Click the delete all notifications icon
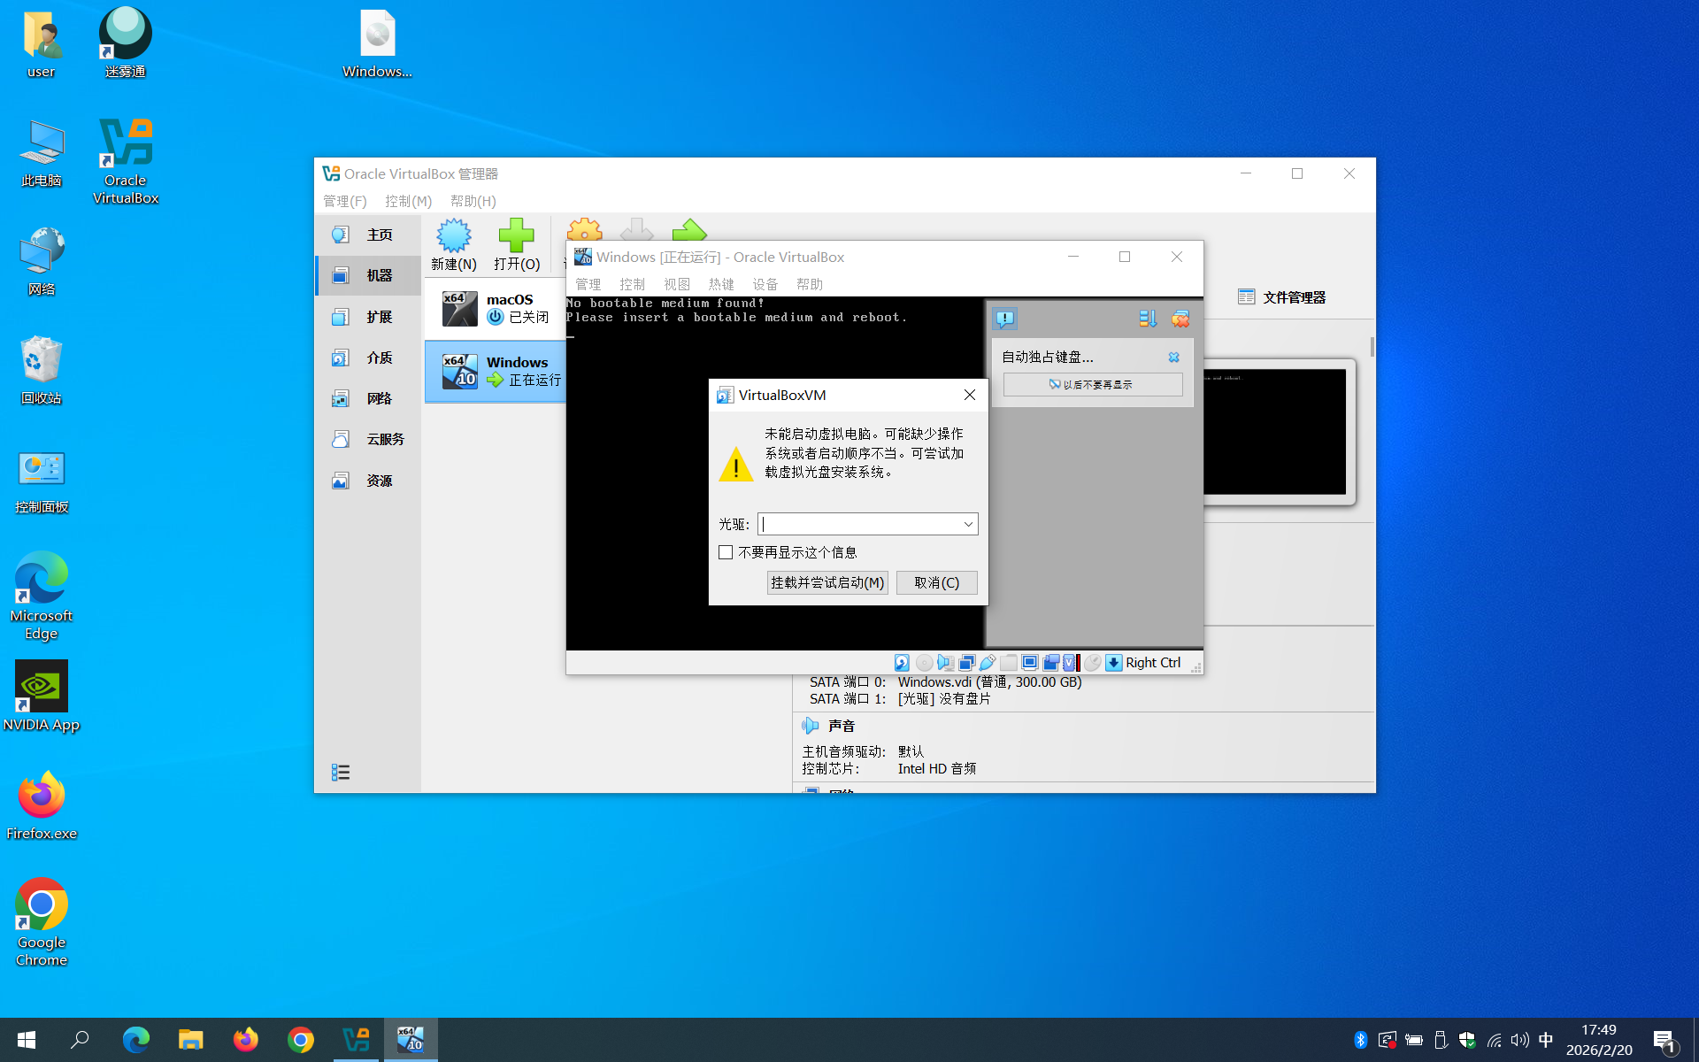The width and height of the screenshot is (1699, 1062). (1180, 319)
